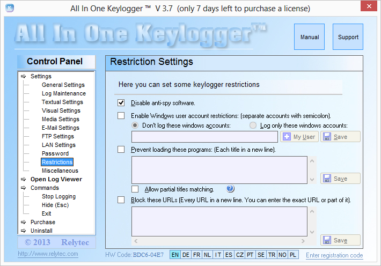Click the blue help question mark icon

pyautogui.click(x=230, y=189)
